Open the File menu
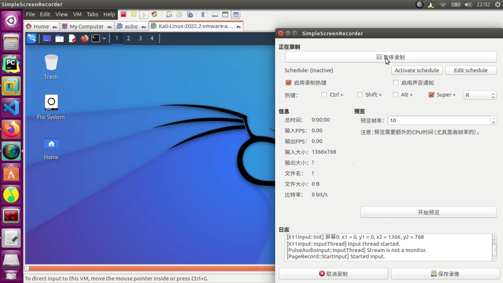503x283 pixels. pos(30,14)
